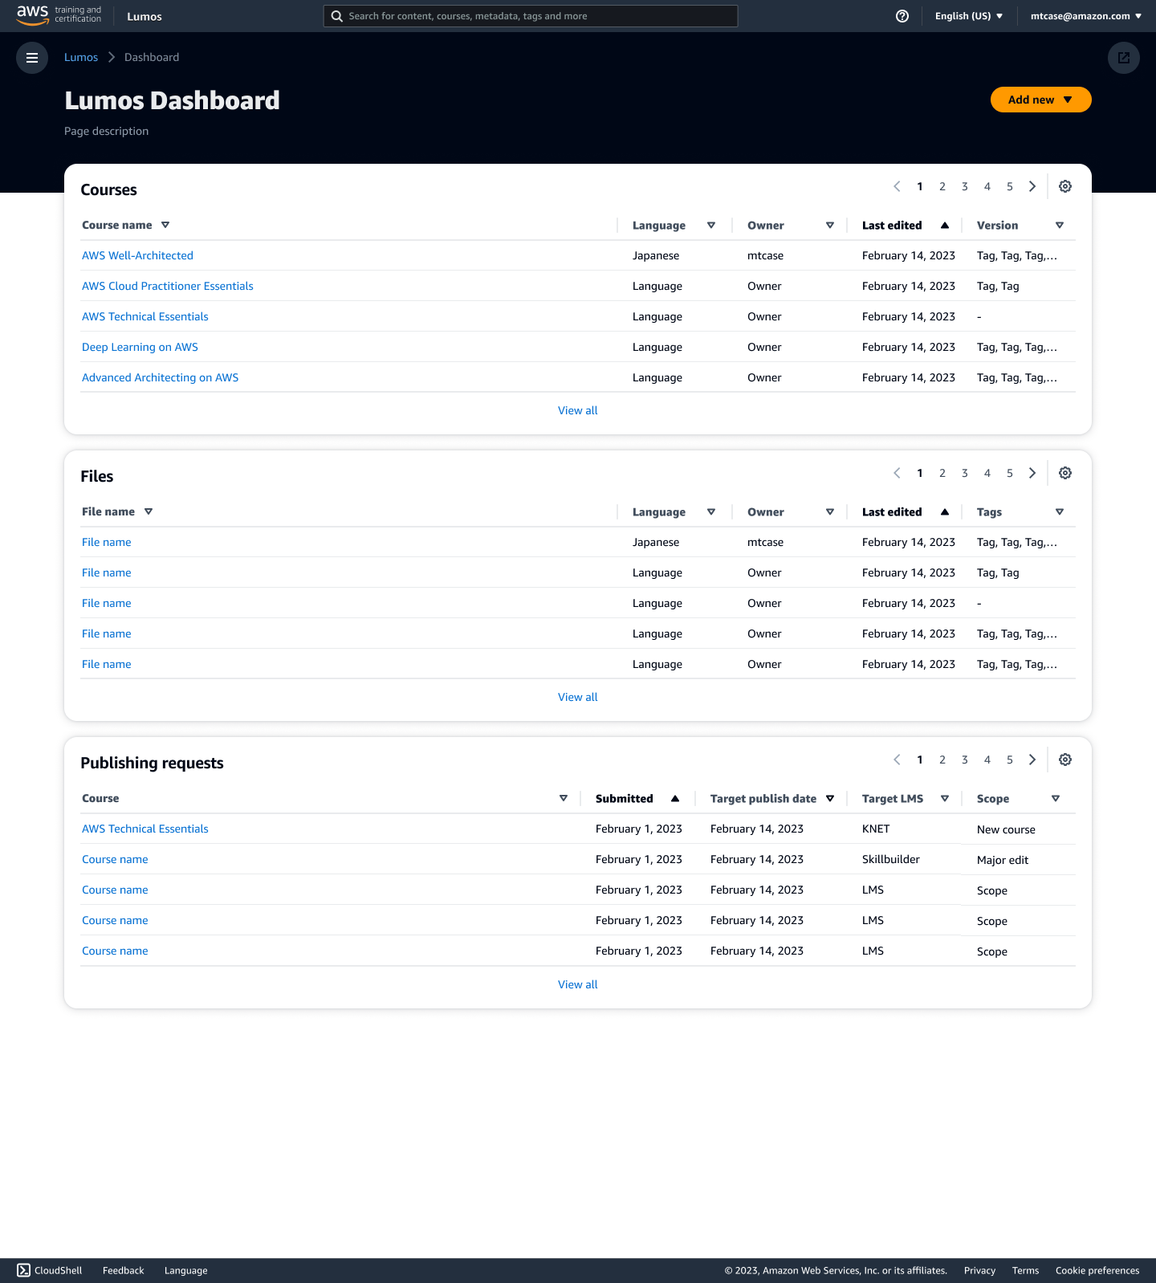
Task: Select page 2 in Courses pagination
Action: coord(942,186)
